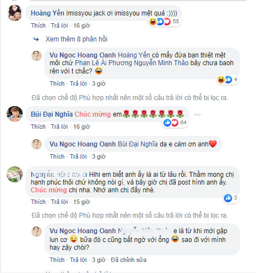Like the 'dạ e cám ơn anh' reply
Screen dimensions: 256x273
(57, 156)
